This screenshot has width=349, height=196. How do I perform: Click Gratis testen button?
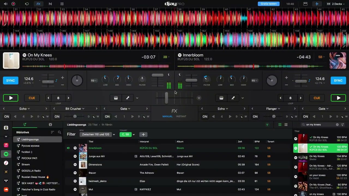click(269, 4)
